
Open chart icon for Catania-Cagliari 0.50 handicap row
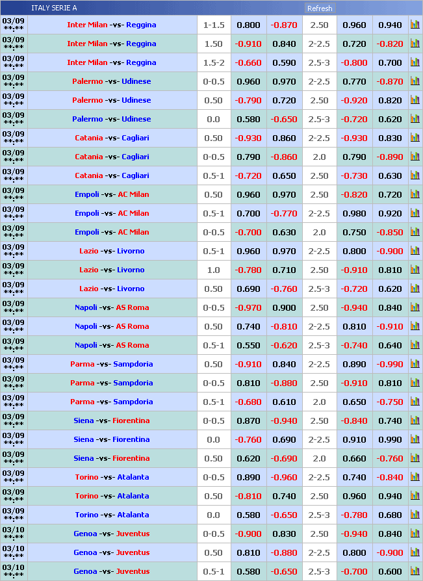(415, 138)
